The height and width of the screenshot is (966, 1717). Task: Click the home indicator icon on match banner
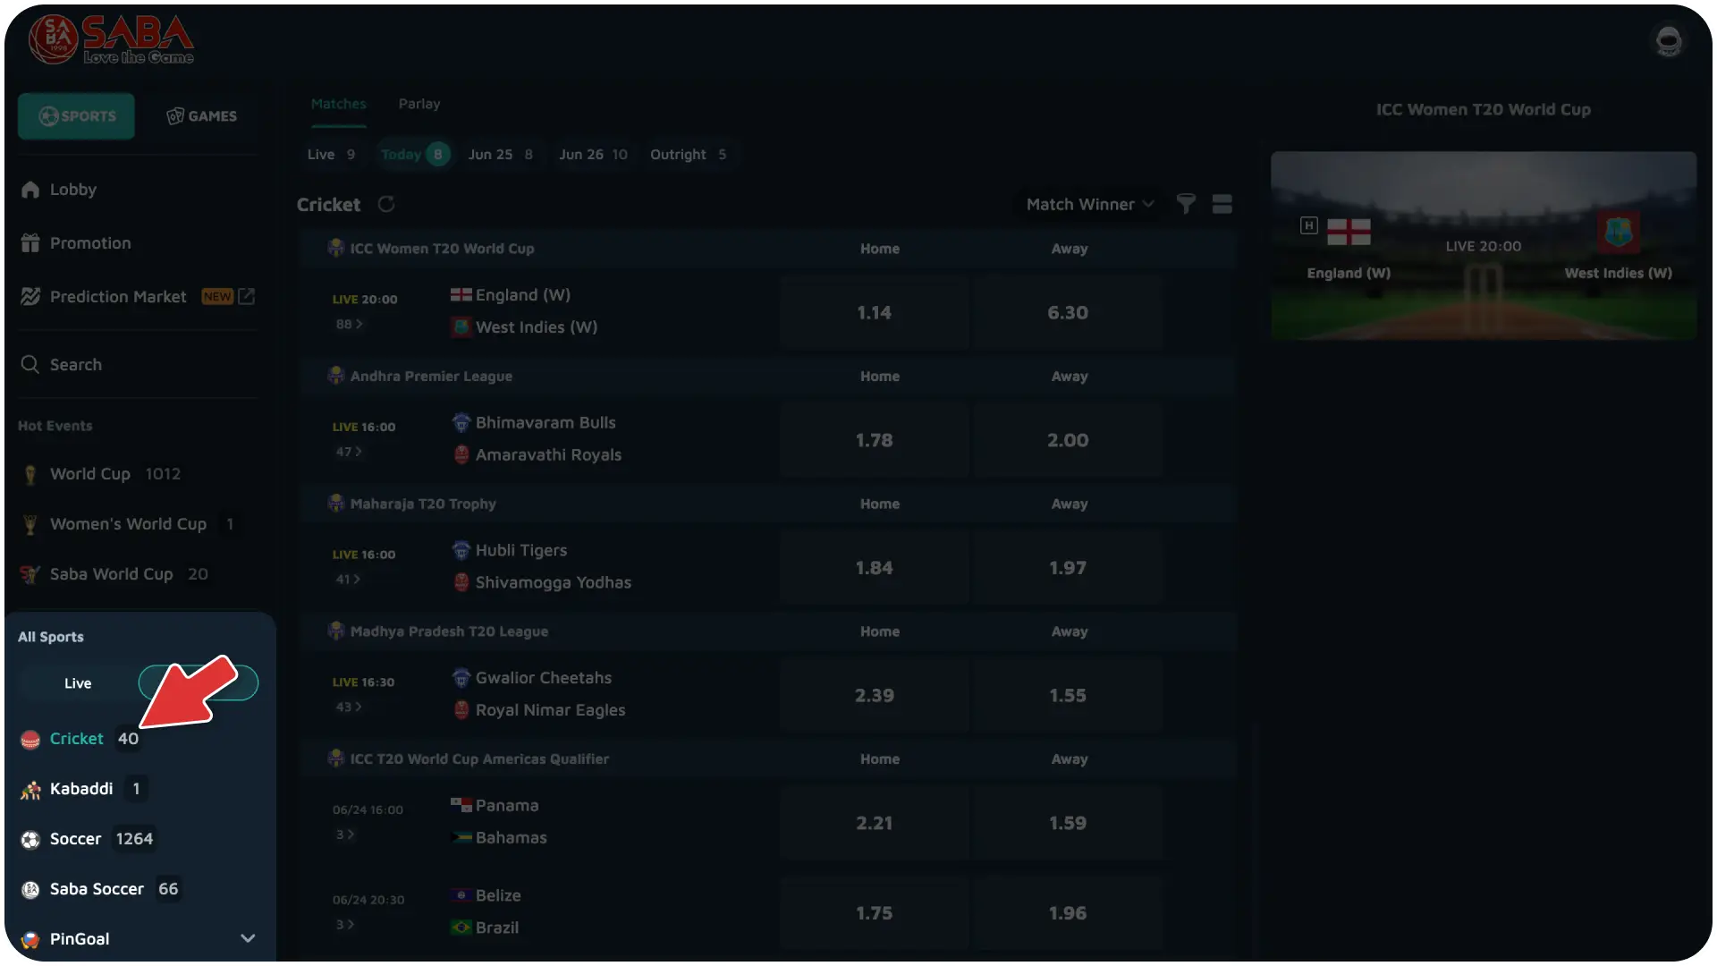pyautogui.click(x=1309, y=225)
